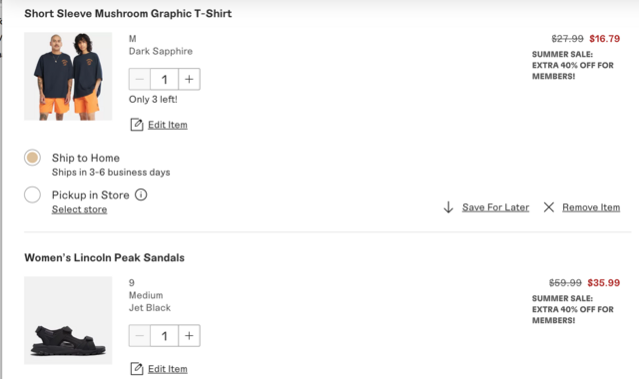Click Save For Later link

pos(495,207)
